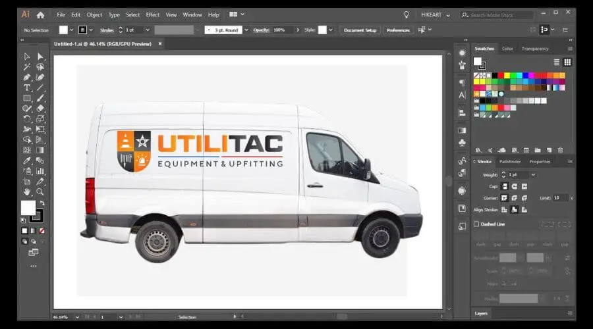This screenshot has width=593, height=329.
Task: Expand the Opacity arrow
Action: click(x=298, y=30)
